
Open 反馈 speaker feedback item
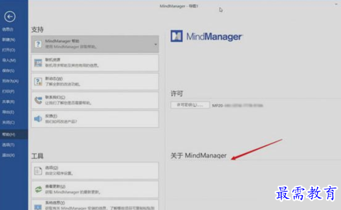tap(95, 119)
